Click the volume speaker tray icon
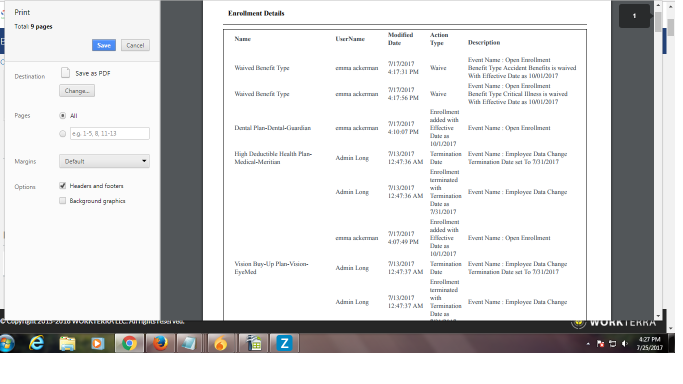This screenshot has height=384, width=683. pyautogui.click(x=624, y=343)
